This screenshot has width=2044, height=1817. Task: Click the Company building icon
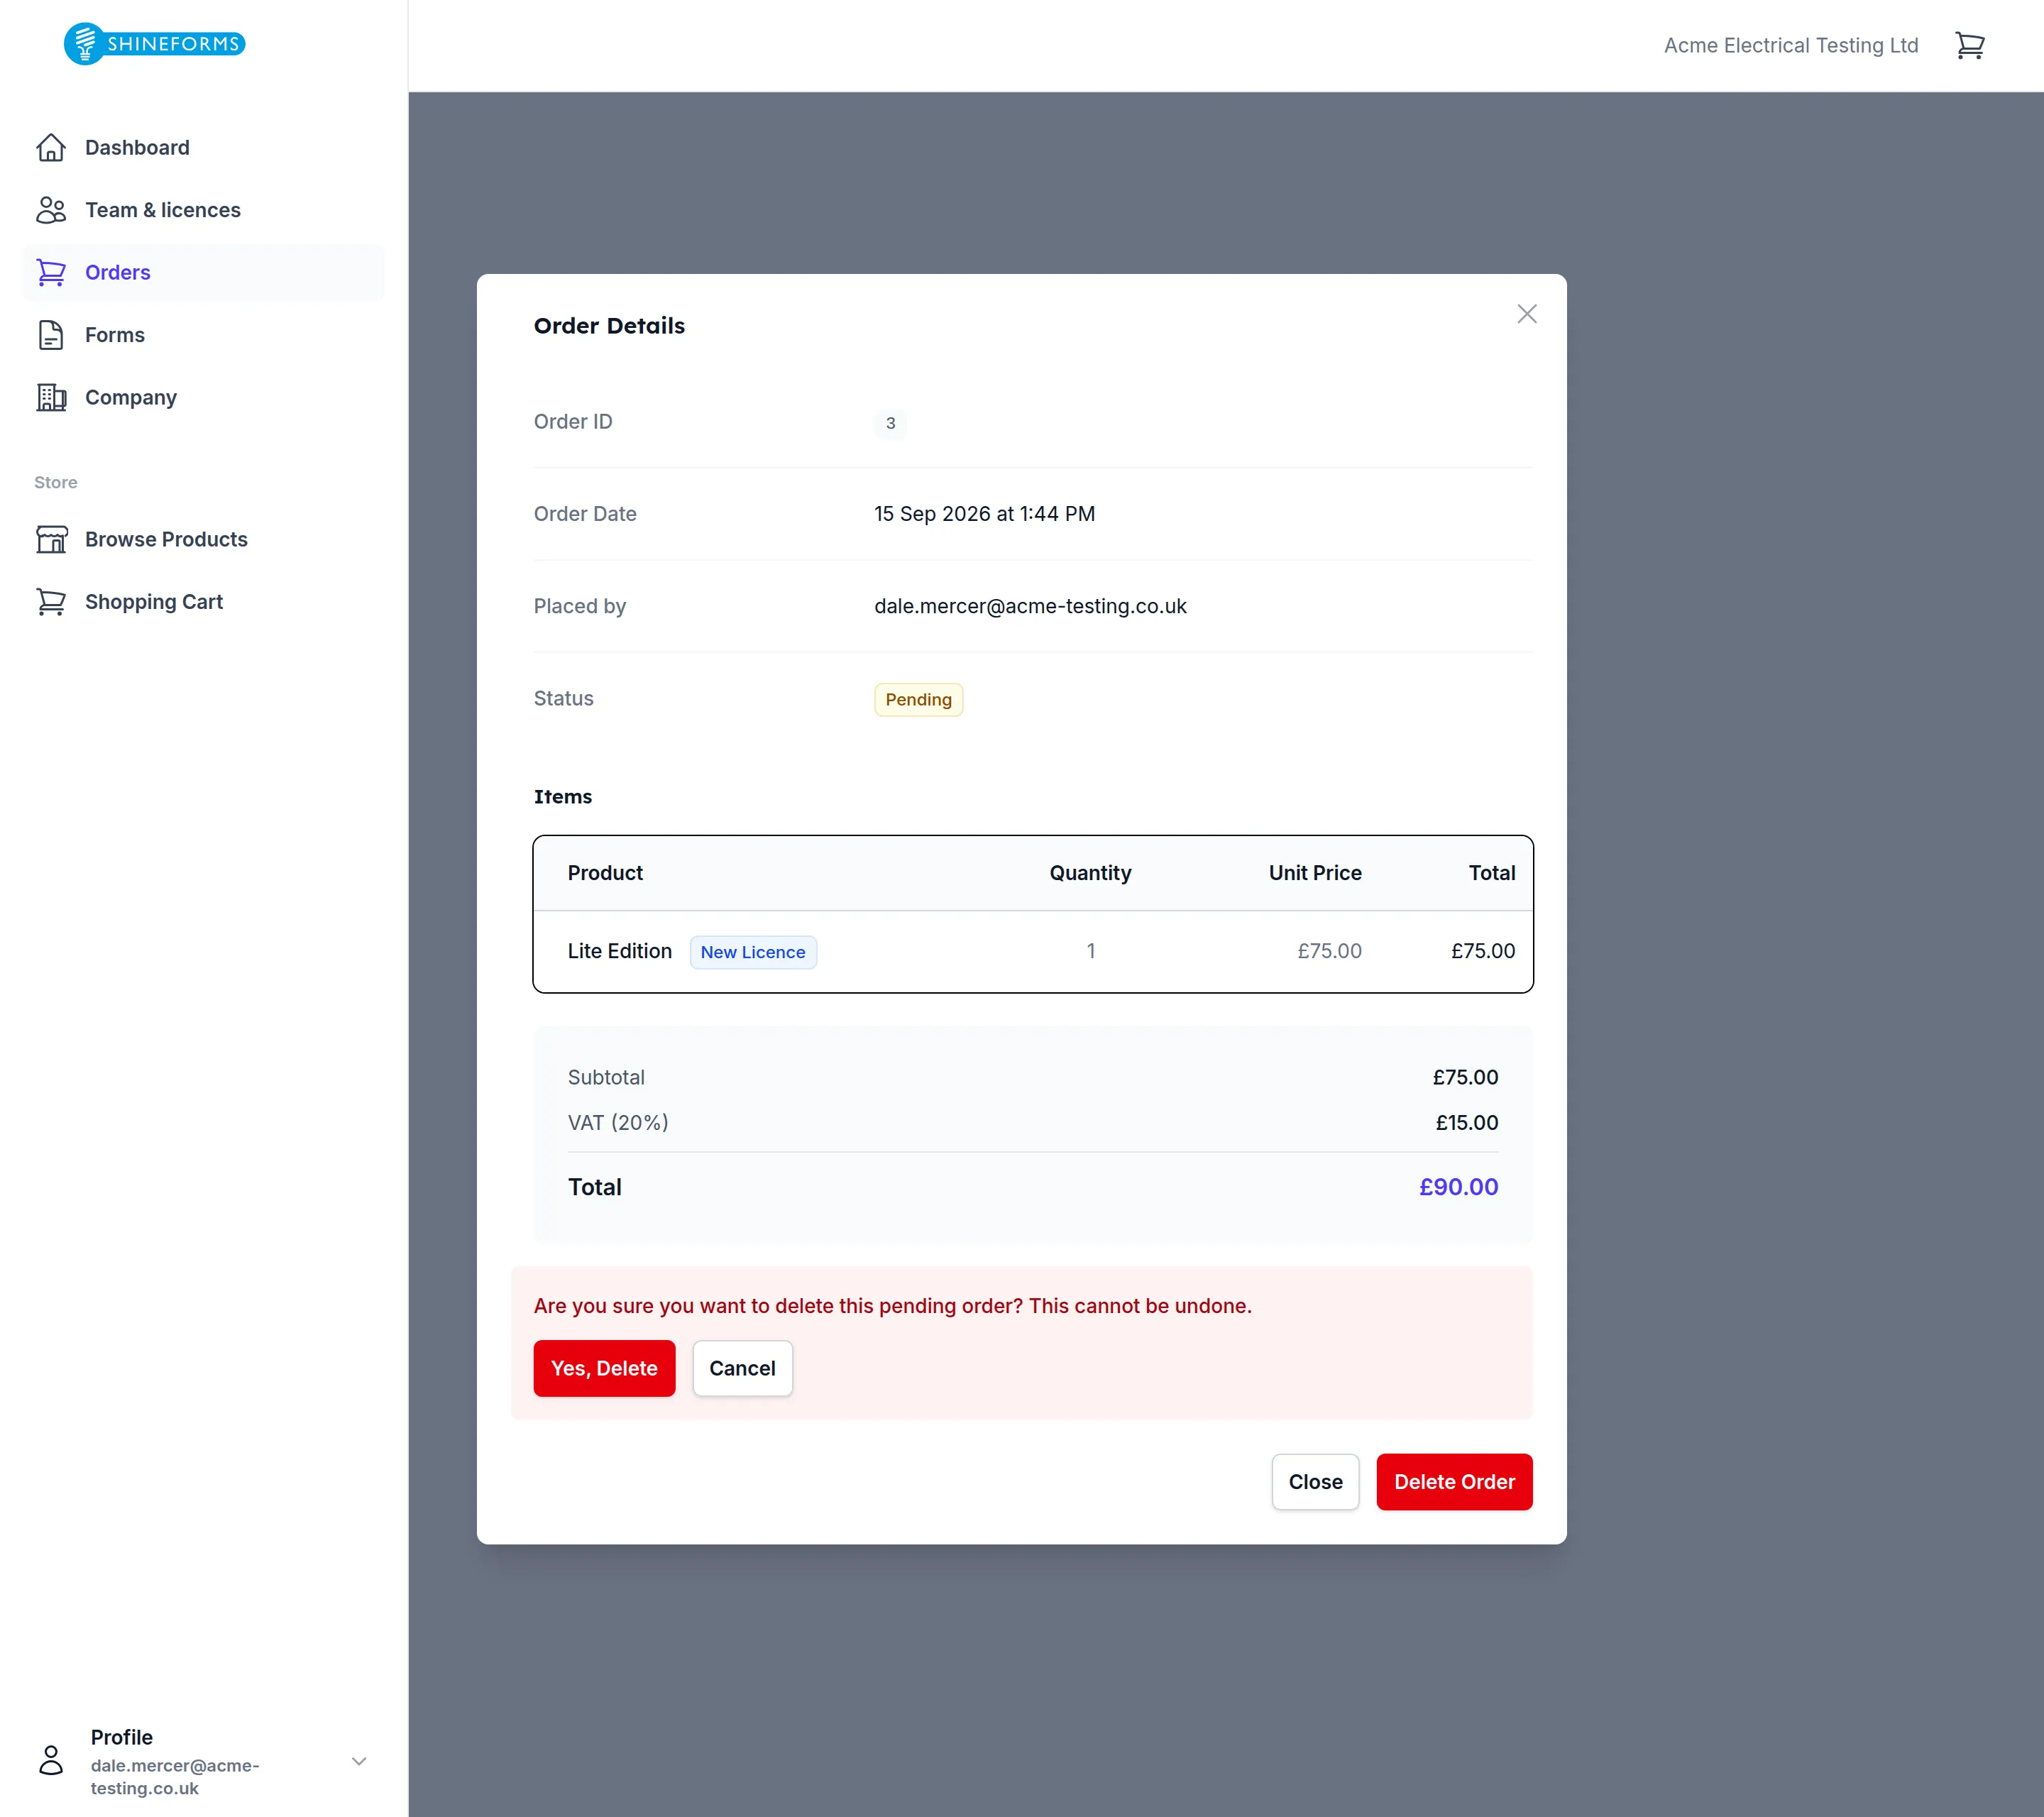point(51,397)
